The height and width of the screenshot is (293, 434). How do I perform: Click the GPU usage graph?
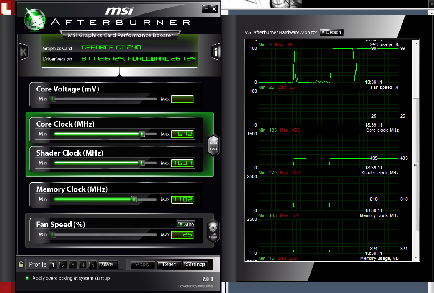[329, 65]
